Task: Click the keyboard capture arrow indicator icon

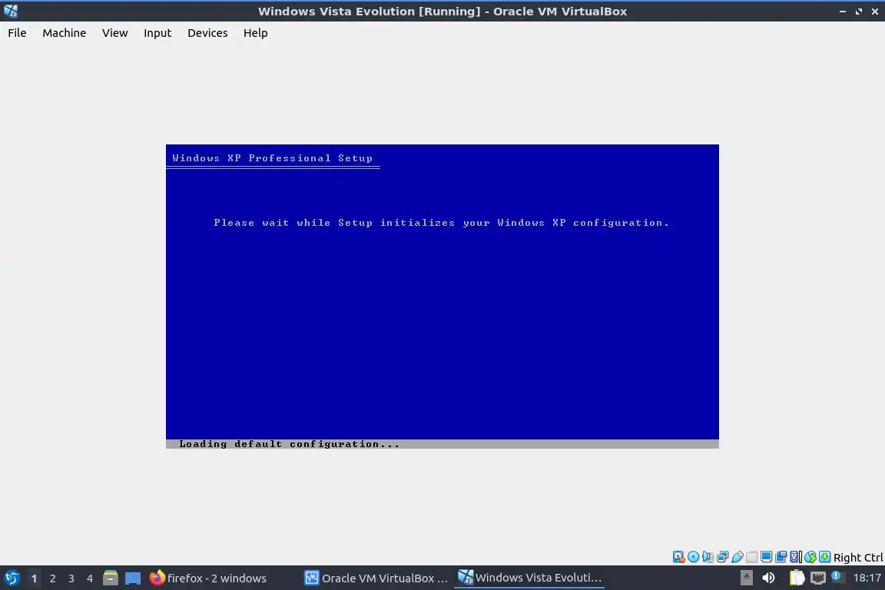Action: [824, 557]
